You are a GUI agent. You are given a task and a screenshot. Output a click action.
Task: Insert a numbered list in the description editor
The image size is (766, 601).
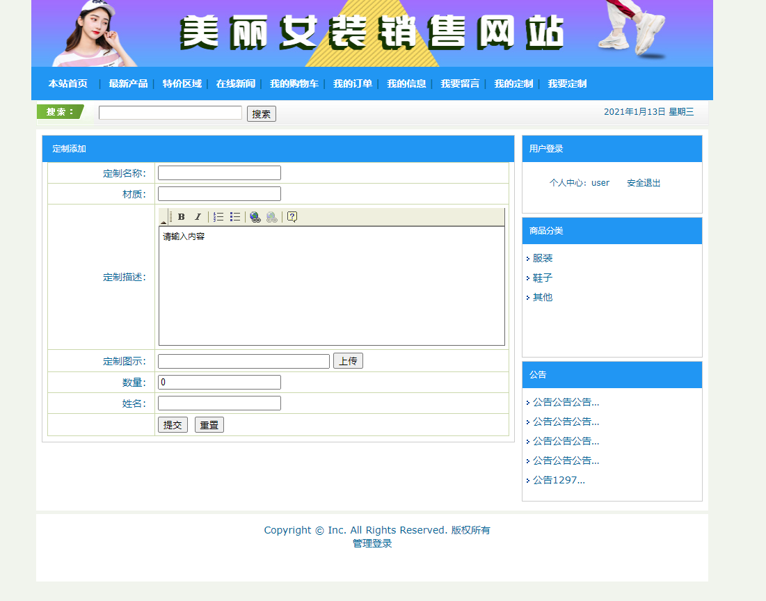[x=218, y=216]
